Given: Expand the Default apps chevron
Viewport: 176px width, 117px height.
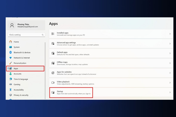Looking at the screenshot, I should click(x=170, y=53).
